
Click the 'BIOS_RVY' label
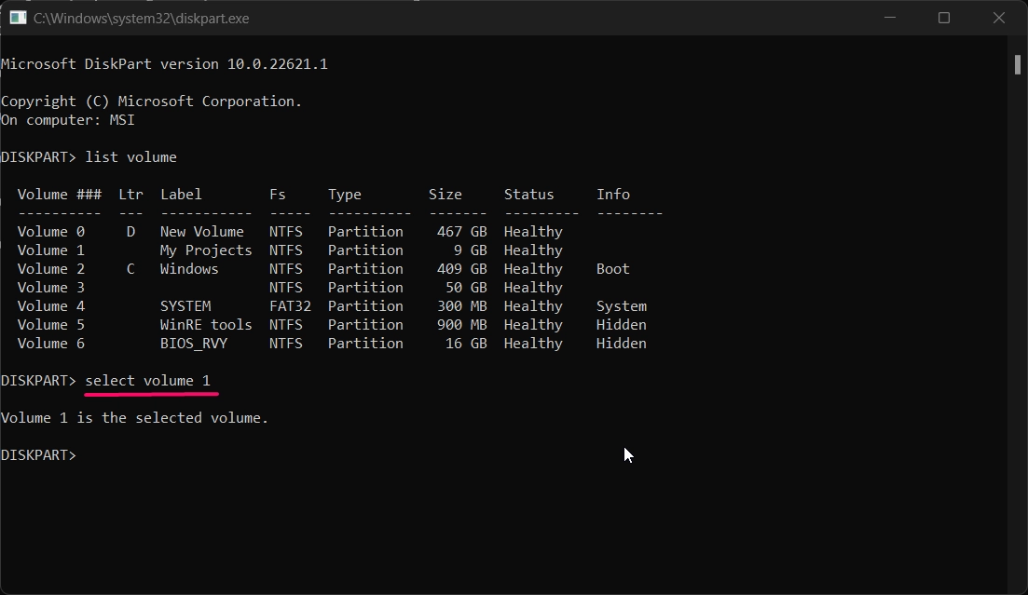pos(194,344)
